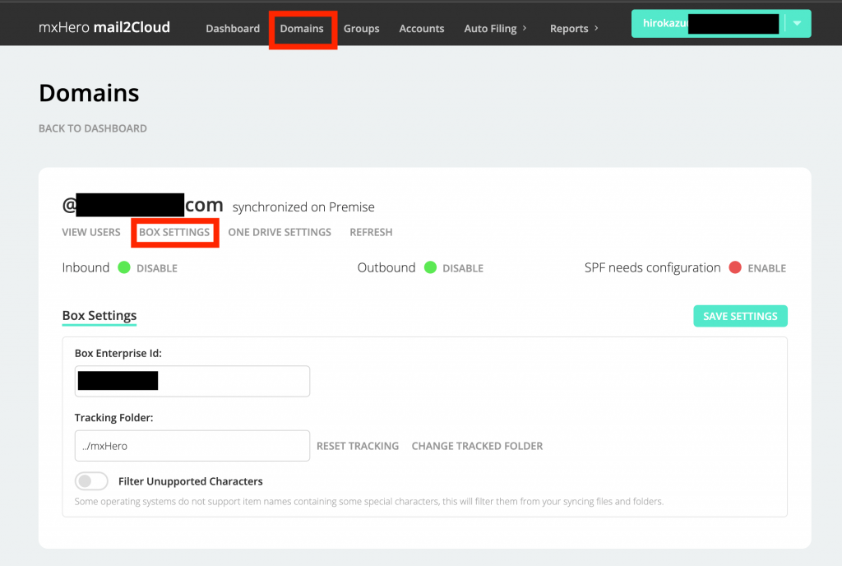This screenshot has width=842, height=566.
Task: Click SAVE SETTINGS button
Action: coord(741,316)
